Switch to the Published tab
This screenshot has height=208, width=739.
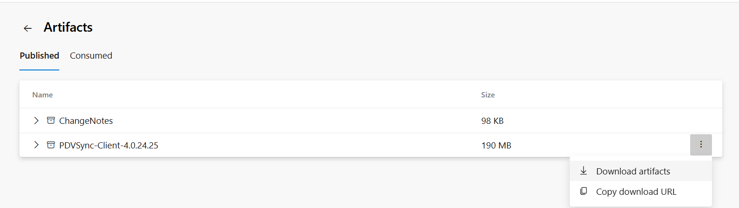tap(39, 56)
